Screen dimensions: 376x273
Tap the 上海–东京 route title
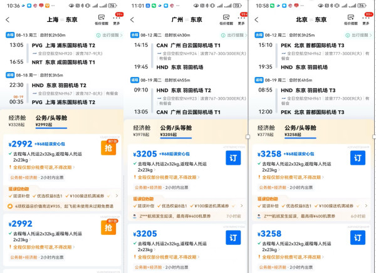coord(62,19)
